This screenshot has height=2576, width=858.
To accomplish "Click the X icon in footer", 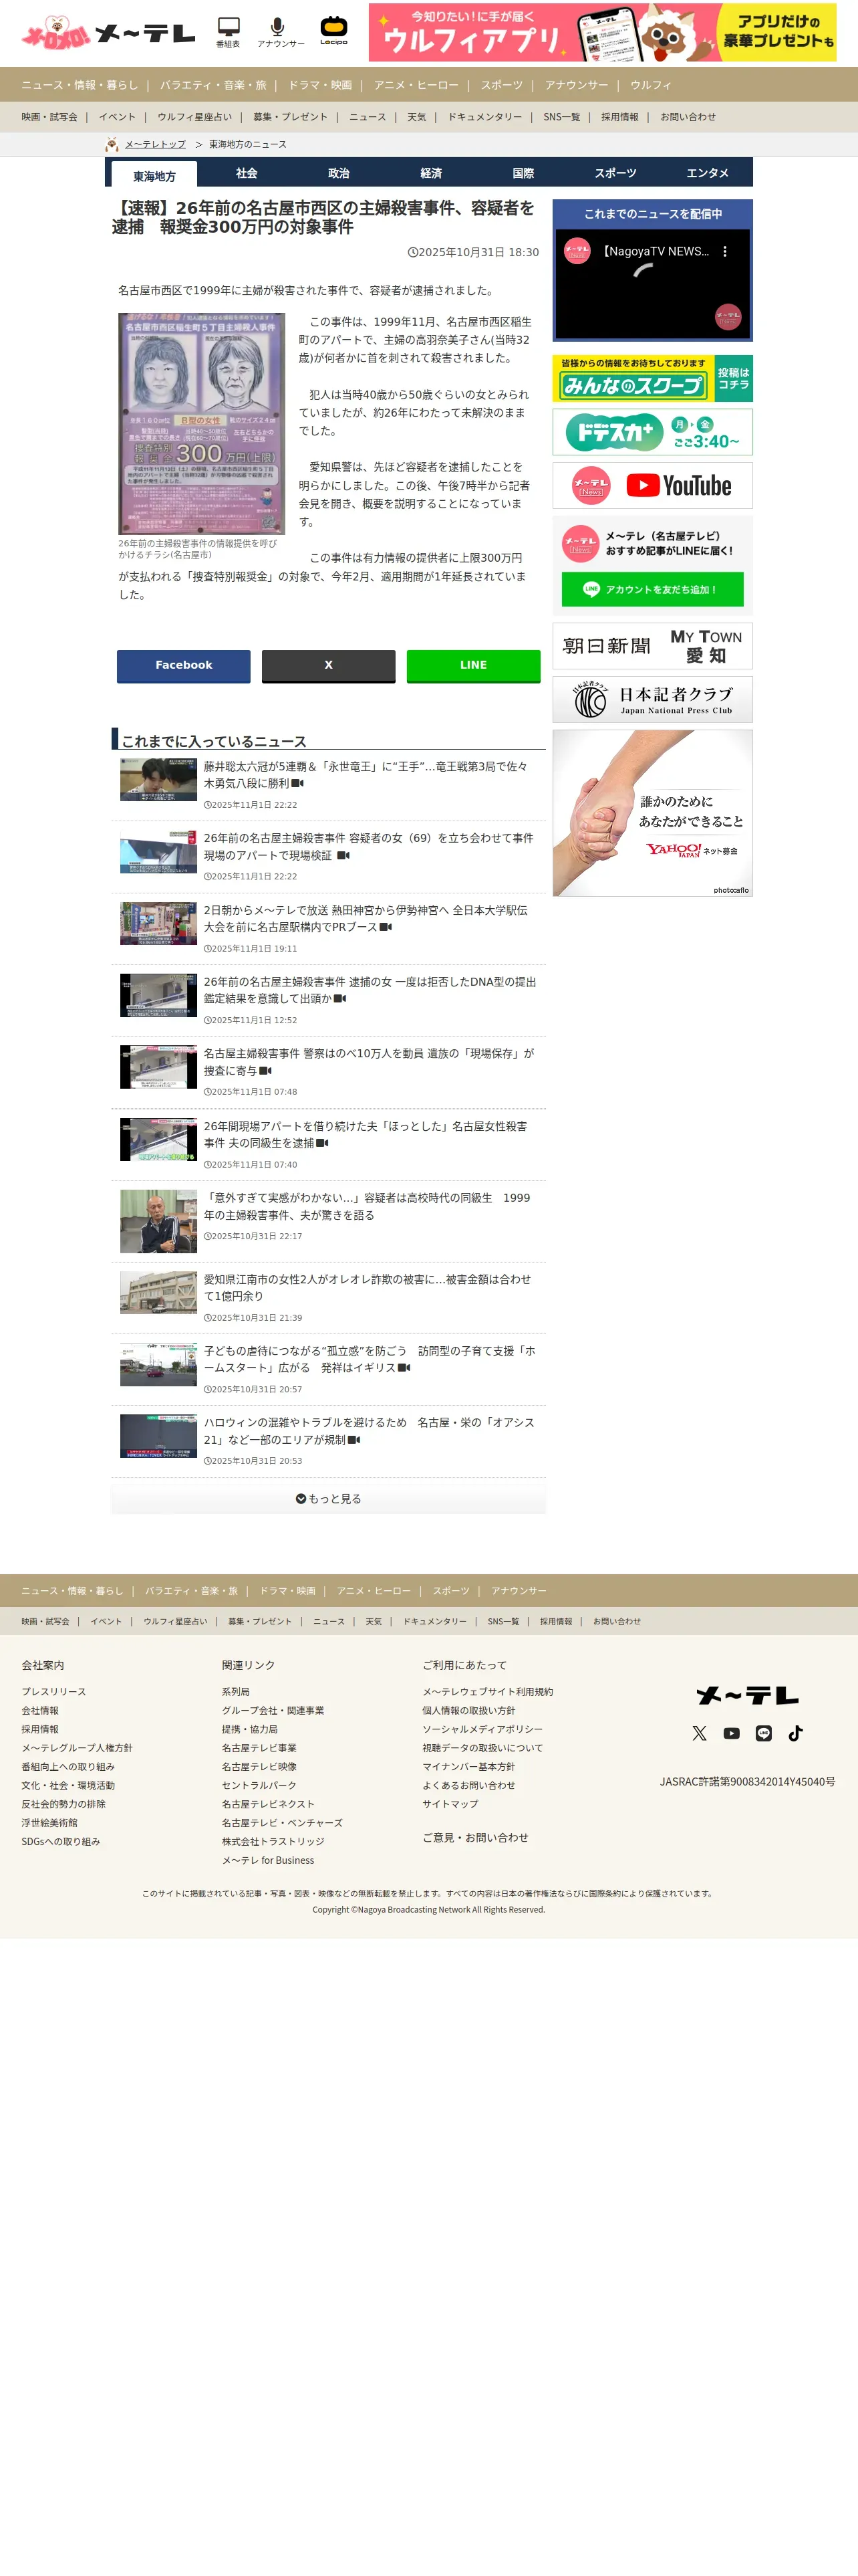I will pyautogui.click(x=699, y=1733).
